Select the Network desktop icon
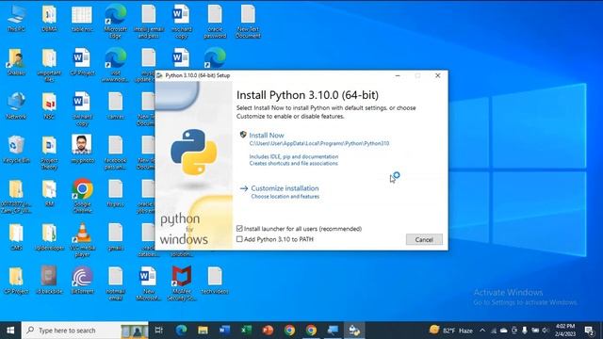The image size is (603, 339). 16,105
